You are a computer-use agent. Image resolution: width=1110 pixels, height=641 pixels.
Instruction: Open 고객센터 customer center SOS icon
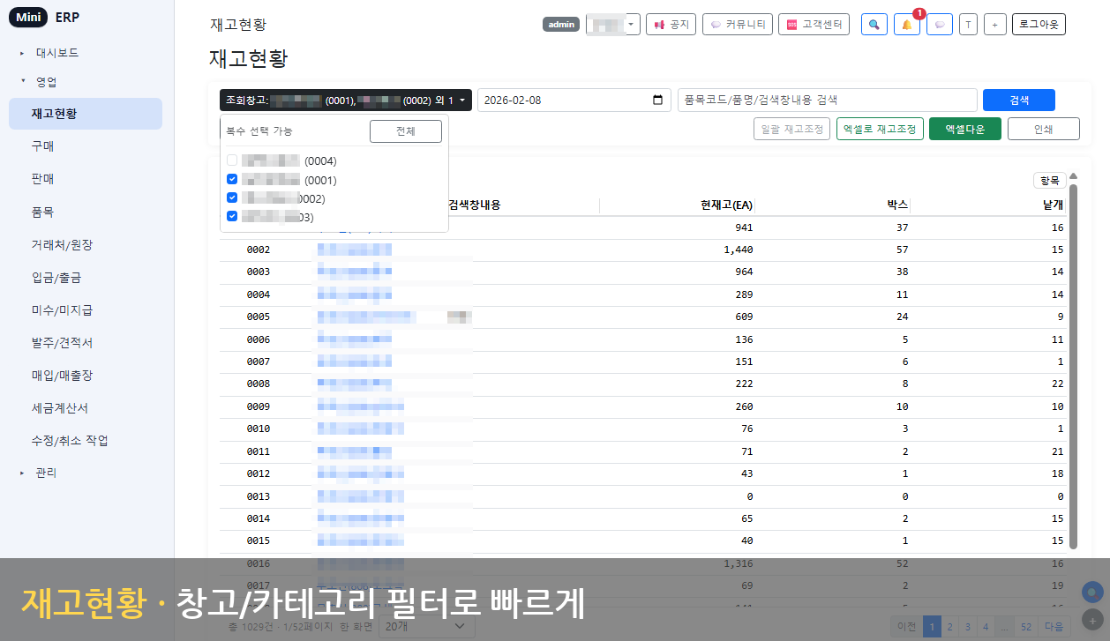(814, 25)
